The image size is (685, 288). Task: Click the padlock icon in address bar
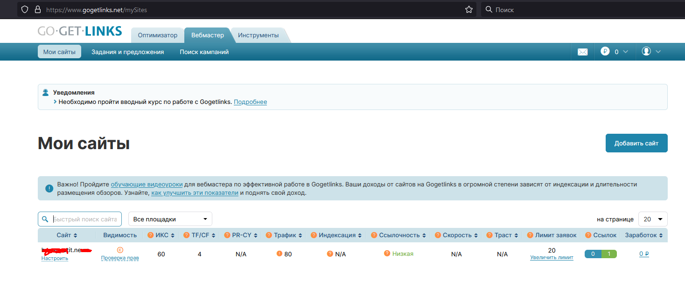[x=37, y=9]
